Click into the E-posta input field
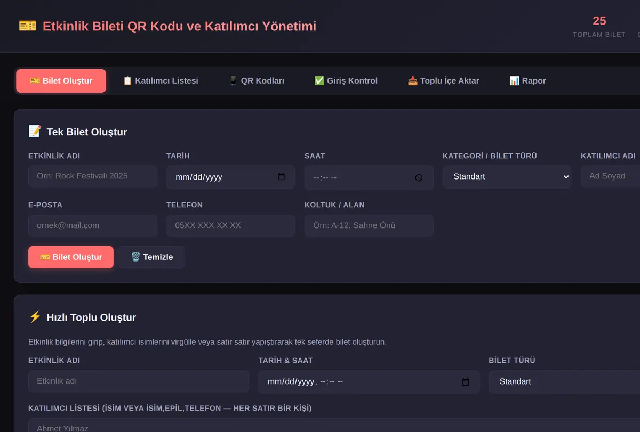Image resolution: width=640 pixels, height=432 pixels. [x=93, y=226]
